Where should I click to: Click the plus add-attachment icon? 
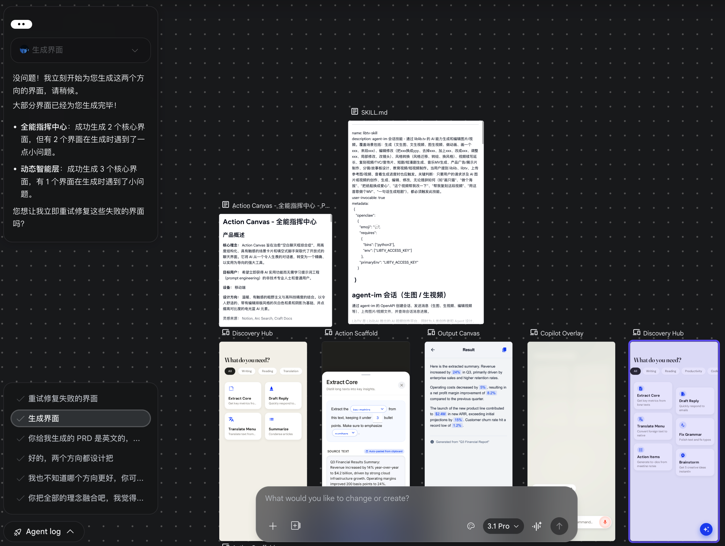click(x=273, y=526)
